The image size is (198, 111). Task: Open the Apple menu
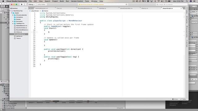(3, 1)
